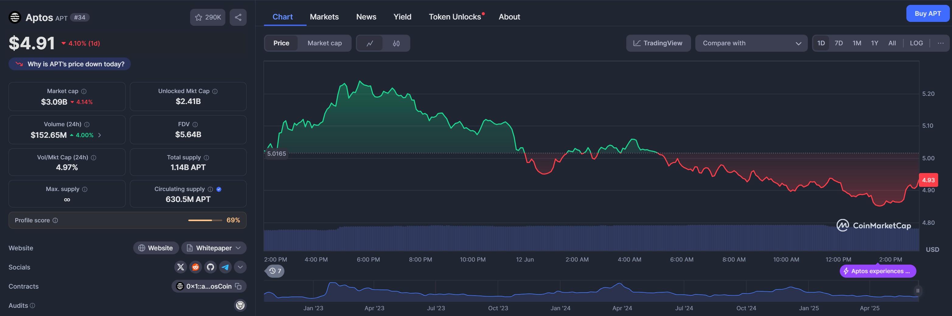Open the About tab

[509, 17]
